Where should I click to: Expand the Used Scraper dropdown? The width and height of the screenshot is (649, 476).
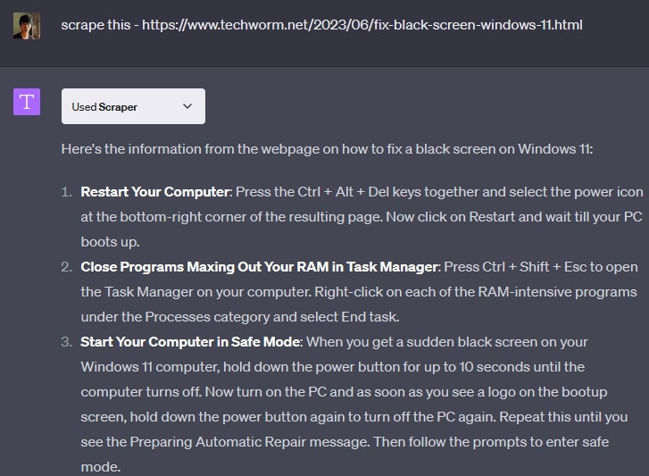coord(133,106)
